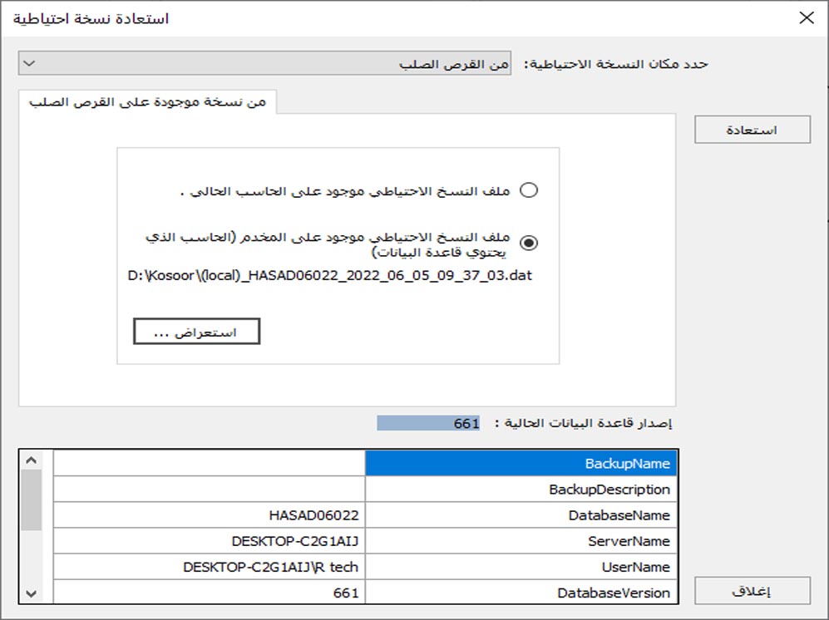This screenshot has width=829, height=620.
Task: Click the إغلاق close button
Action: click(x=753, y=591)
